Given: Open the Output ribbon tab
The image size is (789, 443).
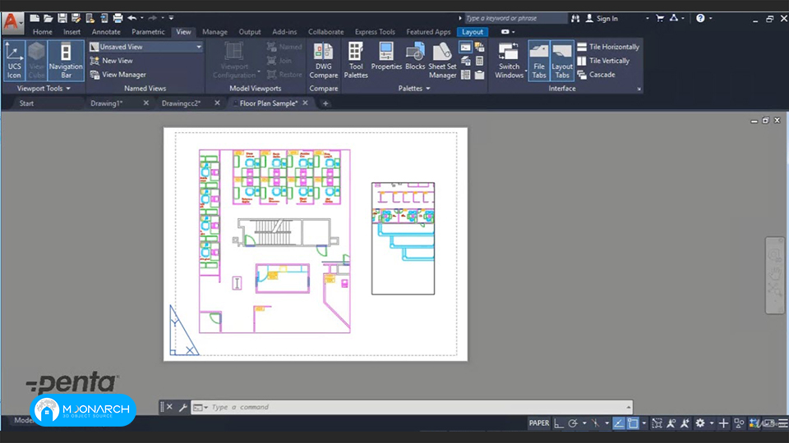Looking at the screenshot, I should click(x=250, y=32).
